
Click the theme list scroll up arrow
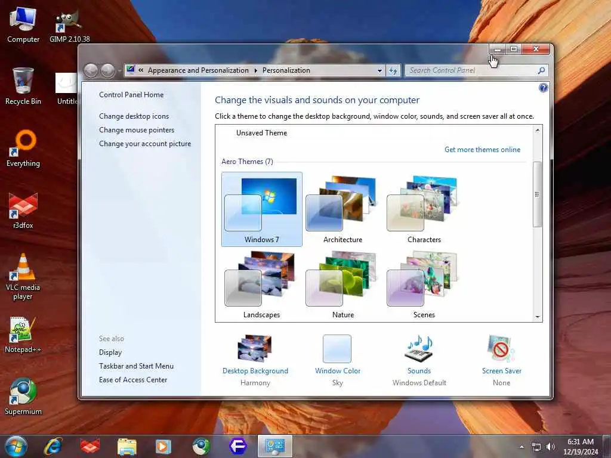coord(538,130)
